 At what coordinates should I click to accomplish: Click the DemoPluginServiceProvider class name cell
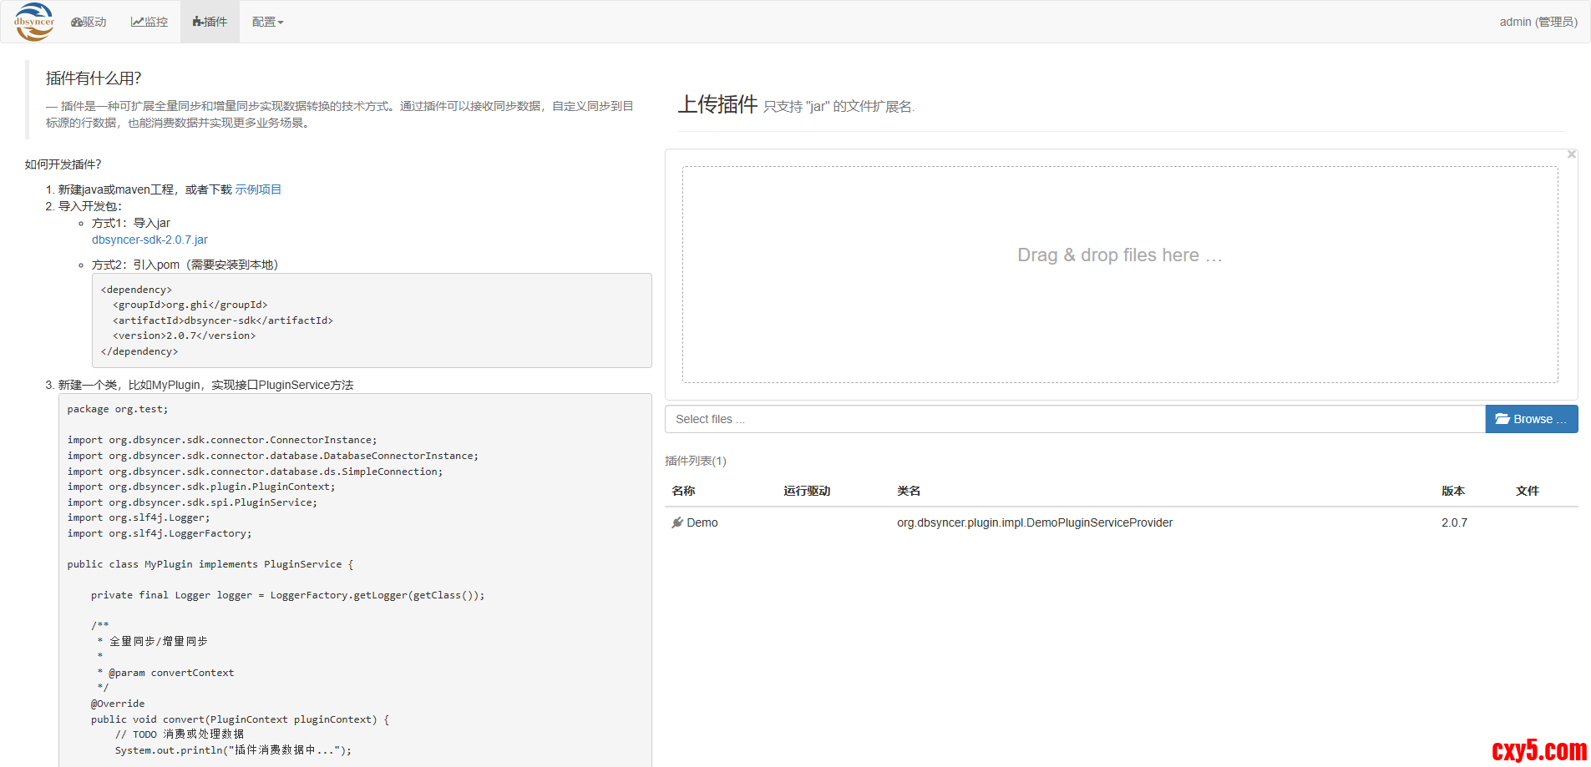tap(1035, 522)
